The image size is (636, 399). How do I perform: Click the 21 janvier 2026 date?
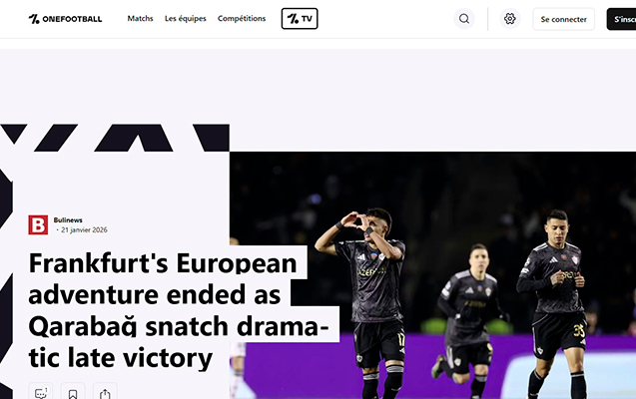[x=84, y=230]
